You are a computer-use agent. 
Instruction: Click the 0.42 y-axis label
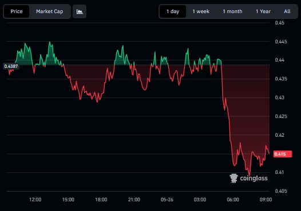click(279, 135)
